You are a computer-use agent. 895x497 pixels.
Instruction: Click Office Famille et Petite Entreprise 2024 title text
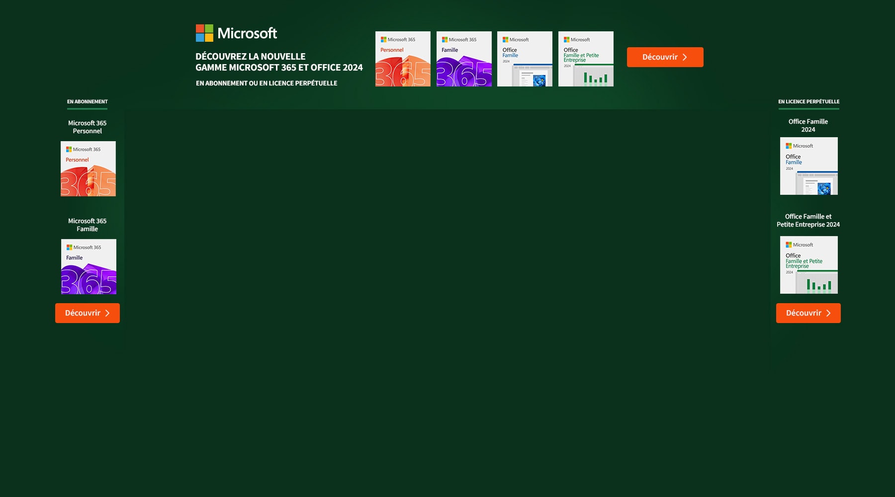pos(808,221)
